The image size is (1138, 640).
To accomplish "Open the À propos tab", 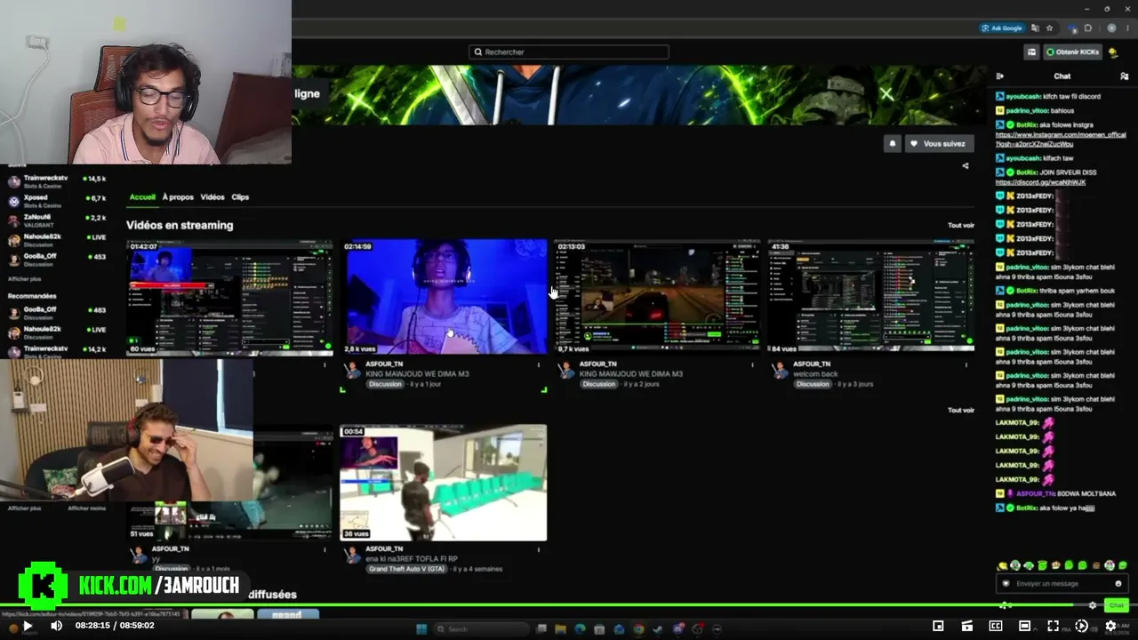I will (178, 197).
